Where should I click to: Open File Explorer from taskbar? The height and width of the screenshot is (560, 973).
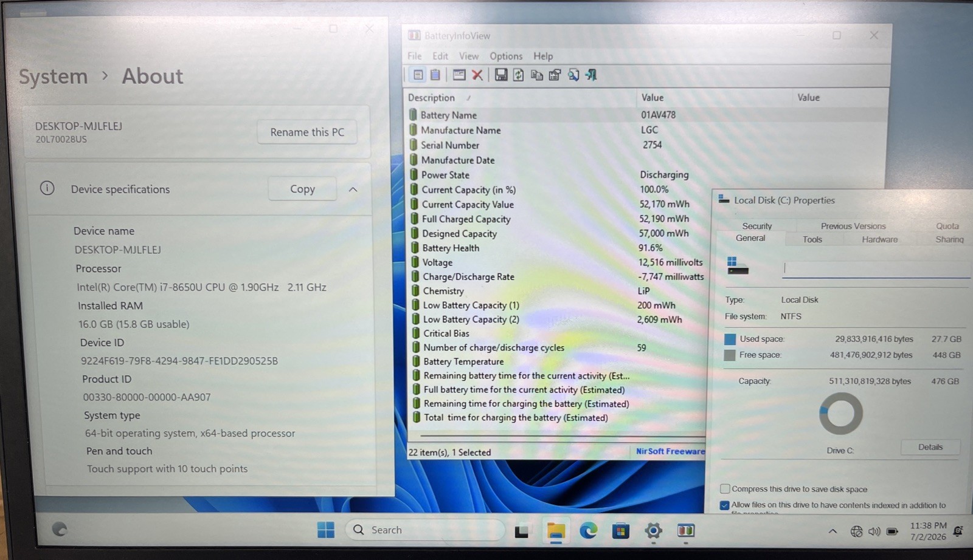coord(555,531)
